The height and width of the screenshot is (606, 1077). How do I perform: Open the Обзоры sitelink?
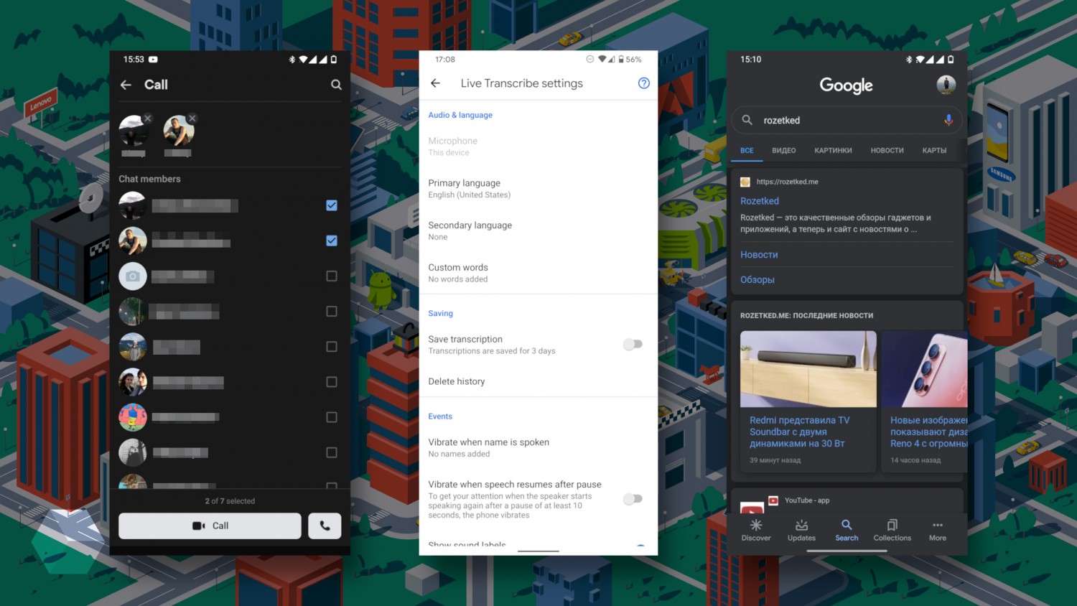coord(757,280)
